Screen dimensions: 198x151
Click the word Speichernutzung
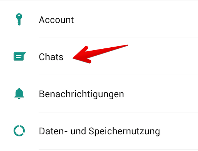pos(124,131)
